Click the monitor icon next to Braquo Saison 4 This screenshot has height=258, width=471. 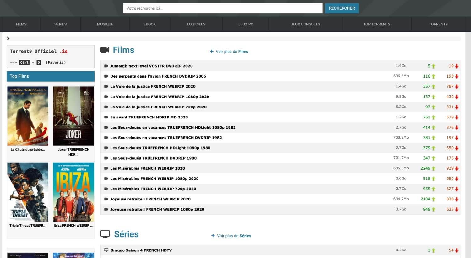tap(106, 250)
